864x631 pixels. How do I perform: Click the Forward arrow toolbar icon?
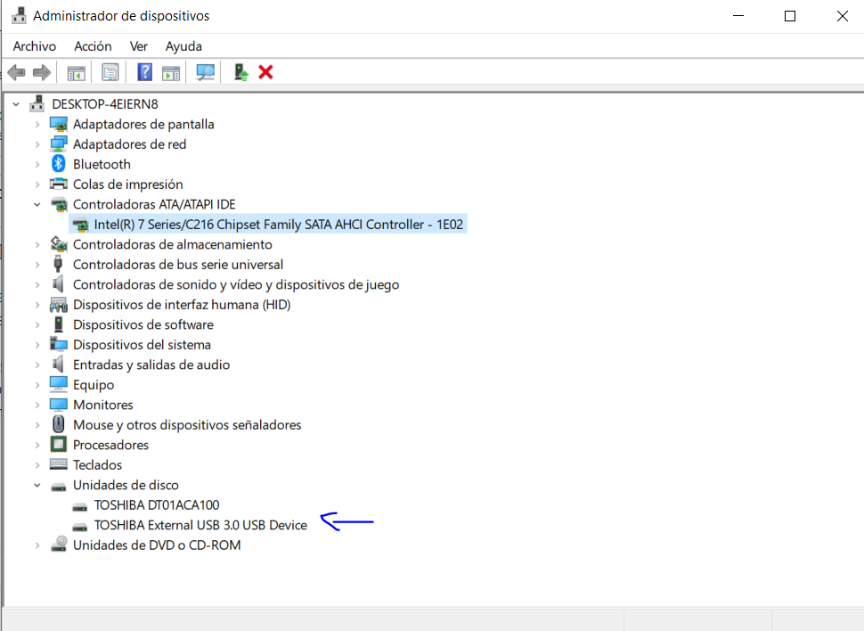pyautogui.click(x=42, y=72)
